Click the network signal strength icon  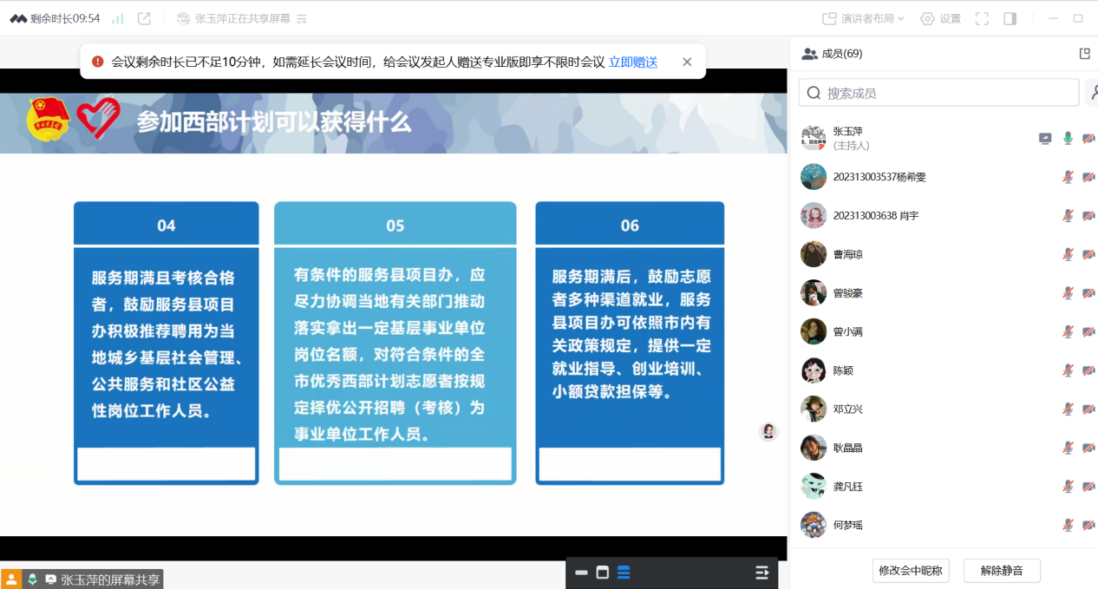point(118,18)
